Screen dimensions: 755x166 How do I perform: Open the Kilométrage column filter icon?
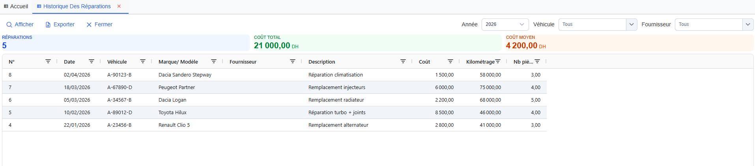(498, 62)
